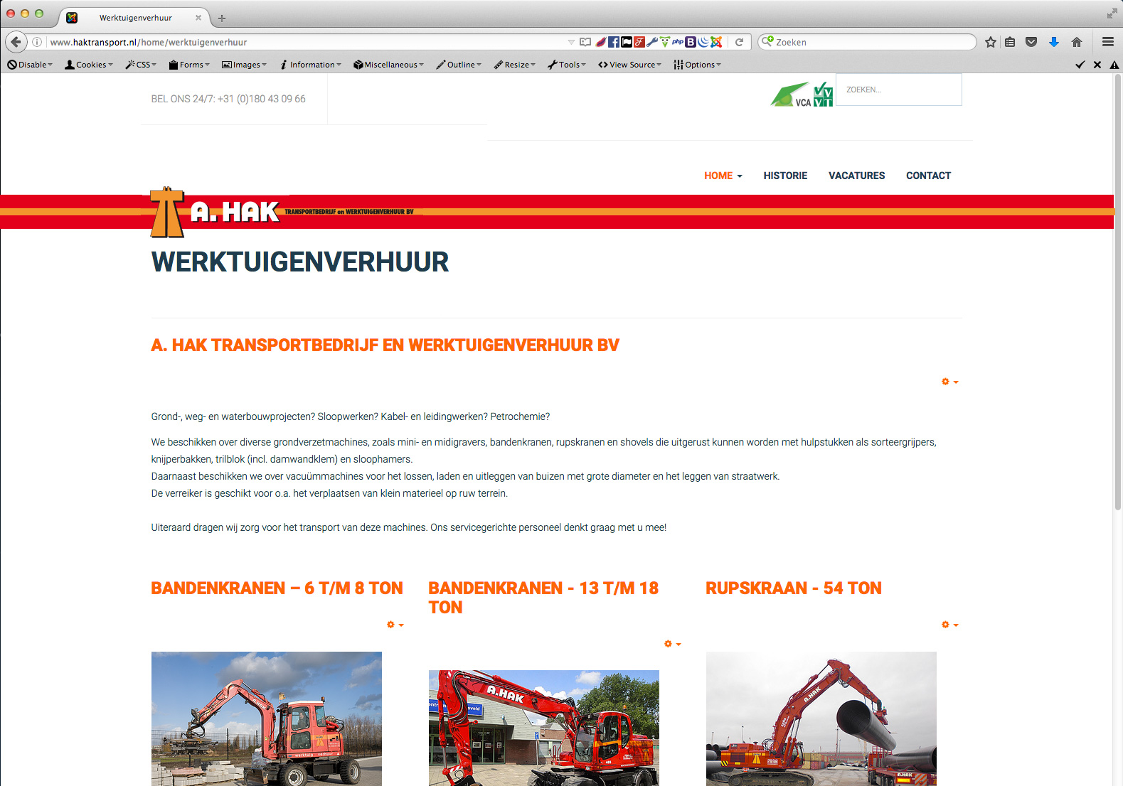The height and width of the screenshot is (786, 1123).
Task: Open the Bandenkranen - 13 t/m 18 ton heading
Action: (x=543, y=598)
